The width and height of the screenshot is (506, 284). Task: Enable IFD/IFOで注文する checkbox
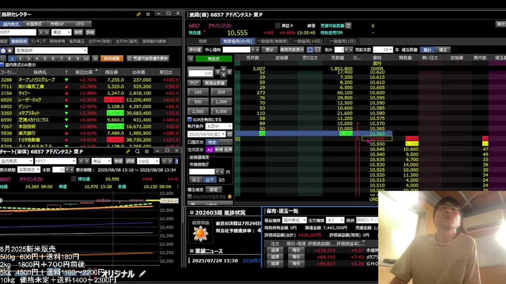click(190, 196)
